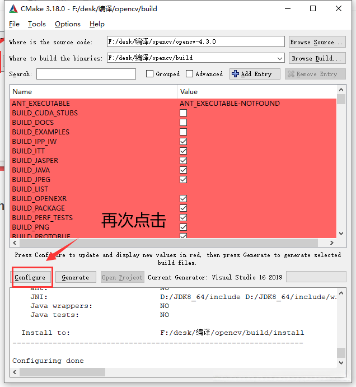Image resolution: width=356 pixels, height=387 pixels.
Task: Toggle the Advanced checkbox
Action: pyautogui.click(x=189, y=74)
